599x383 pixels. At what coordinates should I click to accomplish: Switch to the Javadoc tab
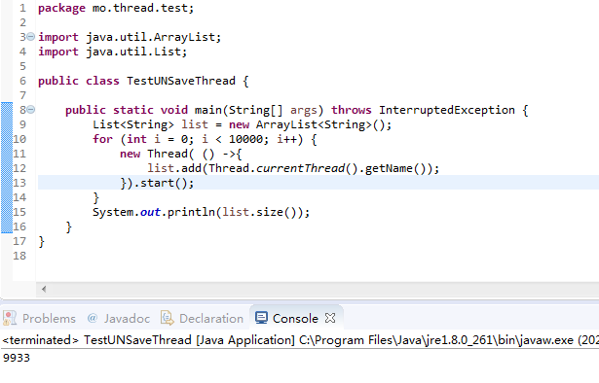119,318
